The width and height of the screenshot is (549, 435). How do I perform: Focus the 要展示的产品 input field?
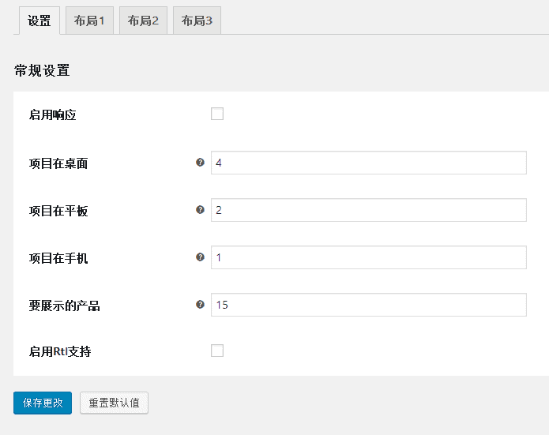[x=369, y=305]
